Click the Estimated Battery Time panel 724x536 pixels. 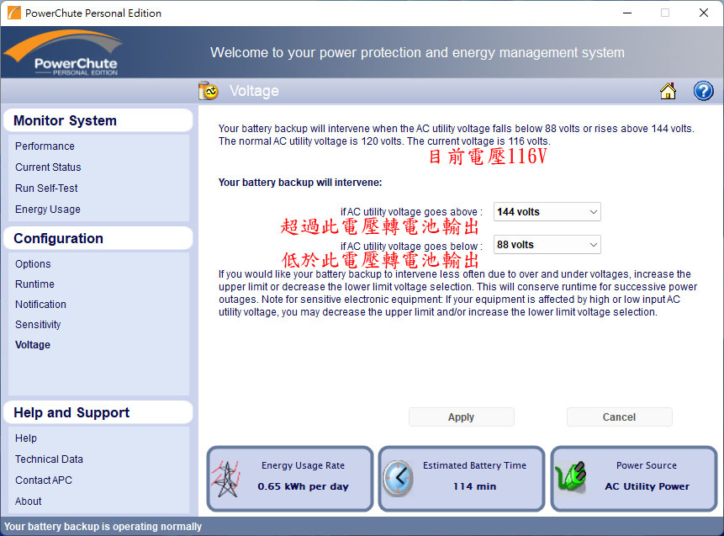pyautogui.click(x=462, y=479)
